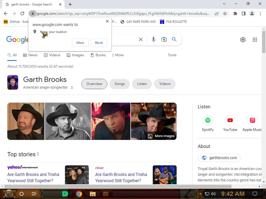Image resolution: width=266 pixels, height=199 pixels.
Task: Open the tab search chevron
Action: 224,4
